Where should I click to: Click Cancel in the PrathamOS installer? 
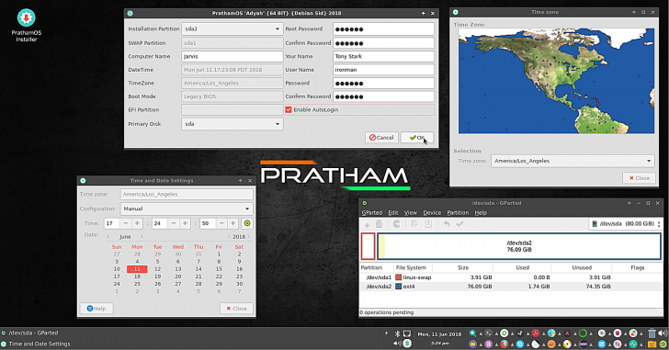tap(381, 138)
